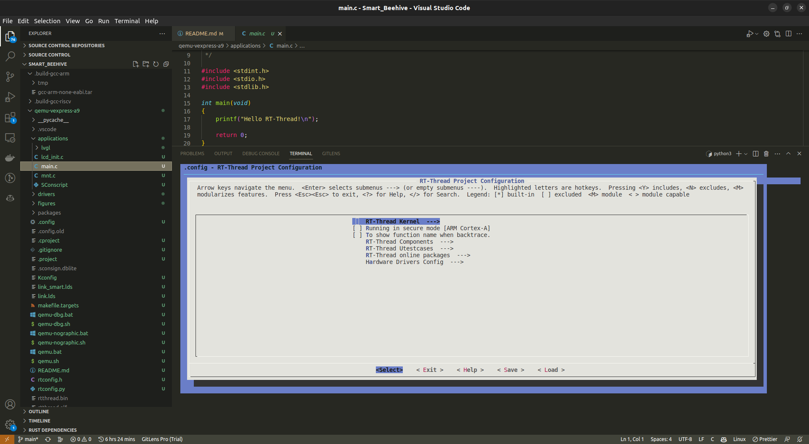Screen dimensions: 809x444
Task: Refresh the explorer with the Refresh icon
Action: click(x=156, y=64)
